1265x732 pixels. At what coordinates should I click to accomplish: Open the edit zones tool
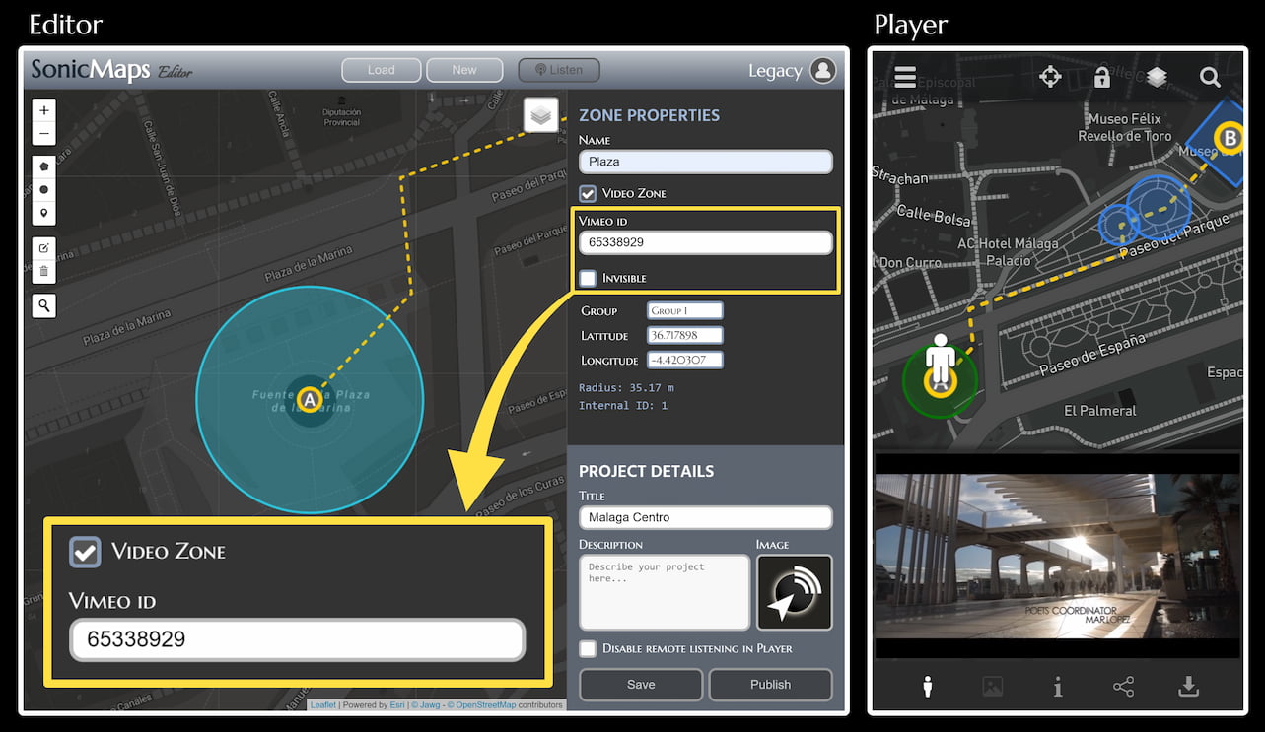(43, 249)
